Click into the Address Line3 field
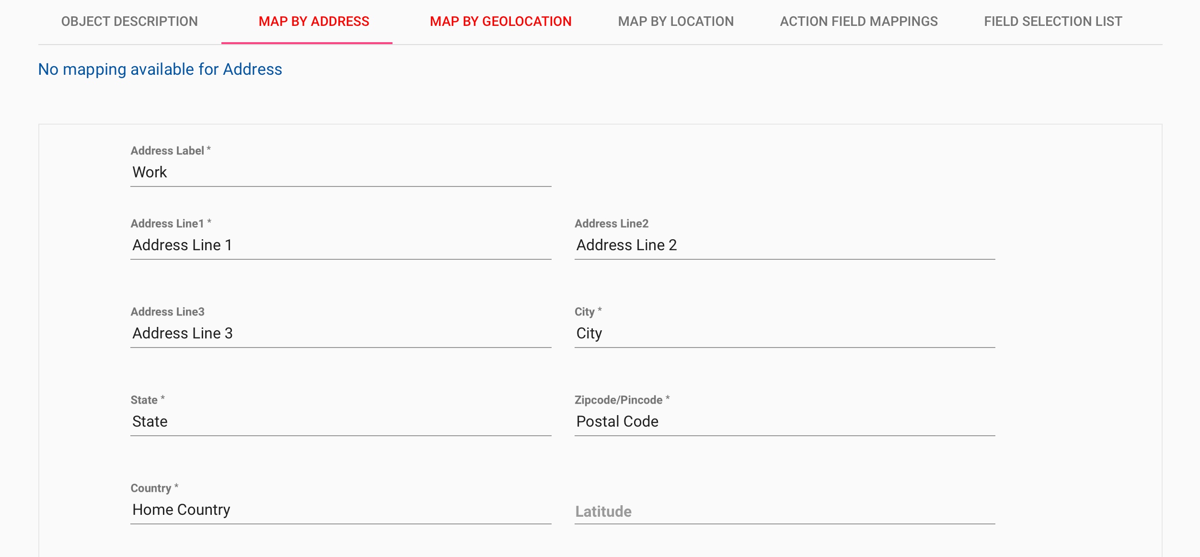Image resolution: width=1200 pixels, height=557 pixels. 341,333
